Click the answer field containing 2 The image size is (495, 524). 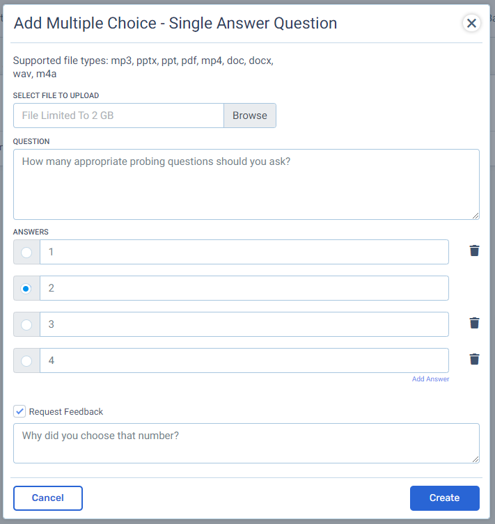[x=244, y=288]
